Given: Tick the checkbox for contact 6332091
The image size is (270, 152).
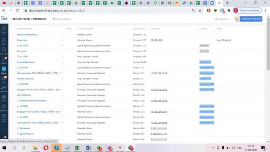Looking at the screenshot, I should 14,46.
